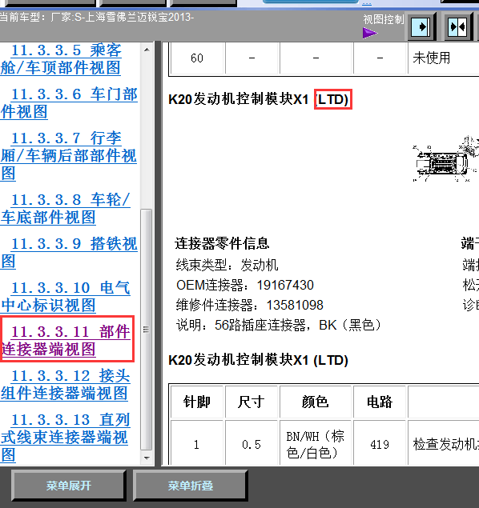Click the left panel scrollbar thumb
Viewport: 479px width, 508px height.
click(x=147, y=330)
